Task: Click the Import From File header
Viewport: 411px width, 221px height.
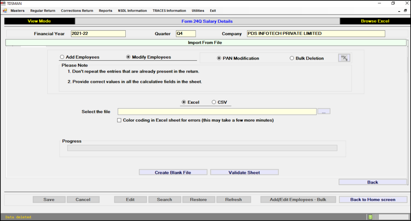Action: 206,42
